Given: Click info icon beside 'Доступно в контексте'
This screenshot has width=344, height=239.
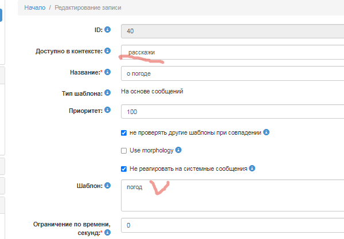Looking at the screenshot, I should point(107,51).
